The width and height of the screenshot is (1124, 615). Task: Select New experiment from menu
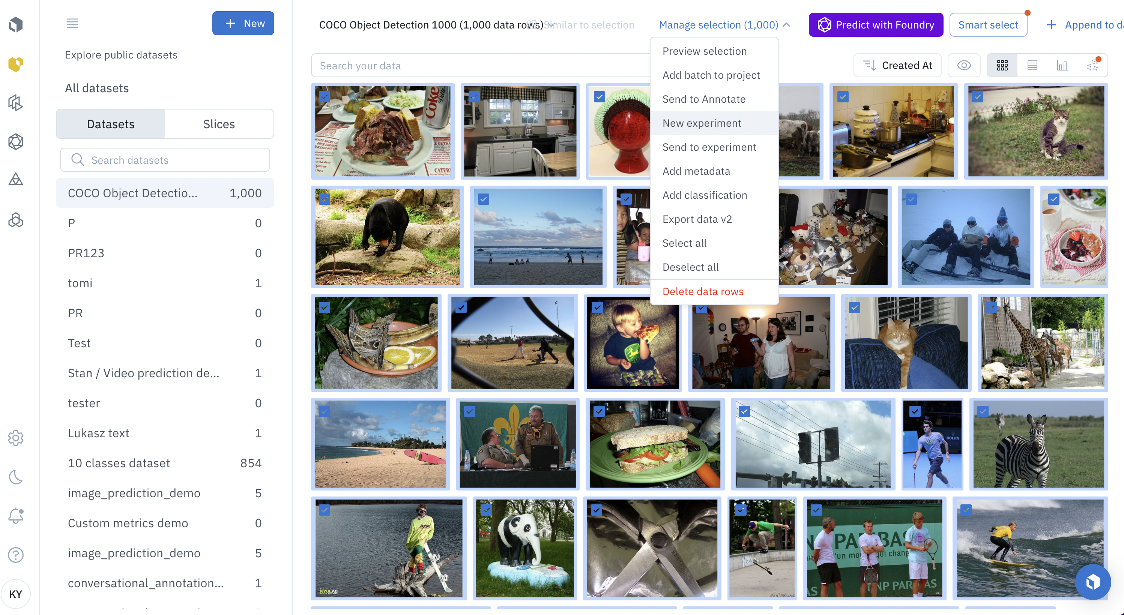[701, 123]
